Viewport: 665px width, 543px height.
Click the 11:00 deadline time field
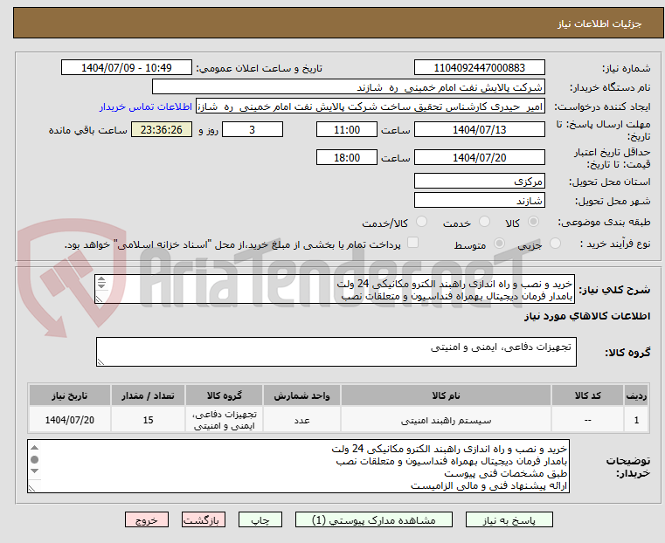pyautogui.click(x=347, y=129)
